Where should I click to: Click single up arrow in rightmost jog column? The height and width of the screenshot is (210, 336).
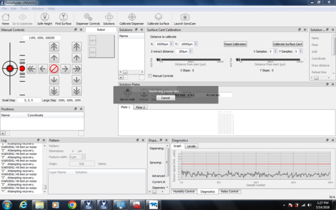(x=77, y=58)
